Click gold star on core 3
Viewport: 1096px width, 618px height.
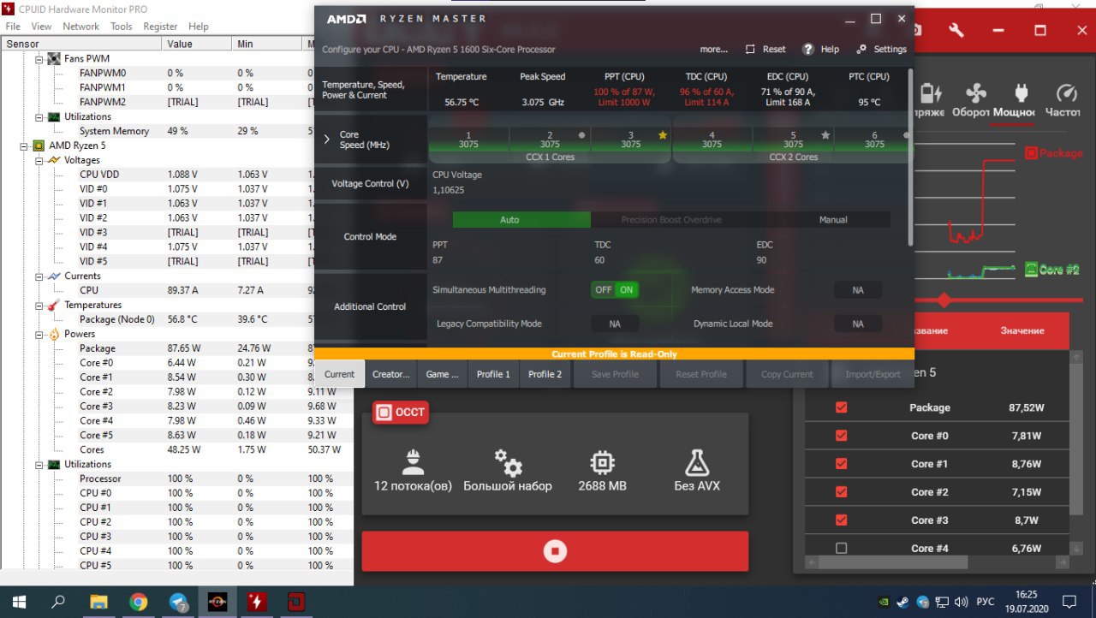pyautogui.click(x=662, y=135)
